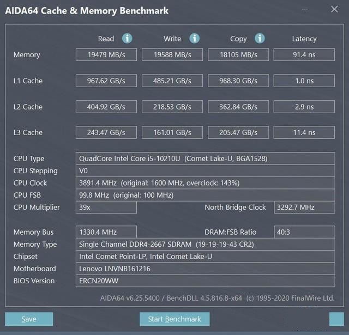Click the BIOS Version ERCN20WW field

[206, 281]
